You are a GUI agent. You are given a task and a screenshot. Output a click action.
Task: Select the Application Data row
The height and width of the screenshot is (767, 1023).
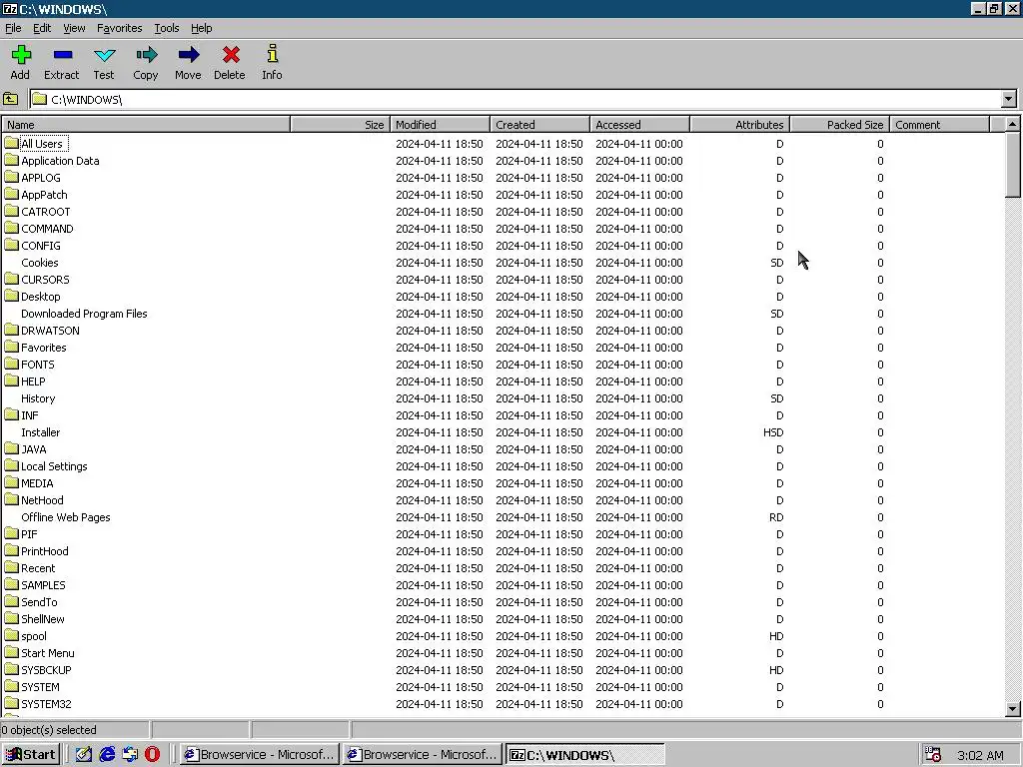tap(503, 161)
